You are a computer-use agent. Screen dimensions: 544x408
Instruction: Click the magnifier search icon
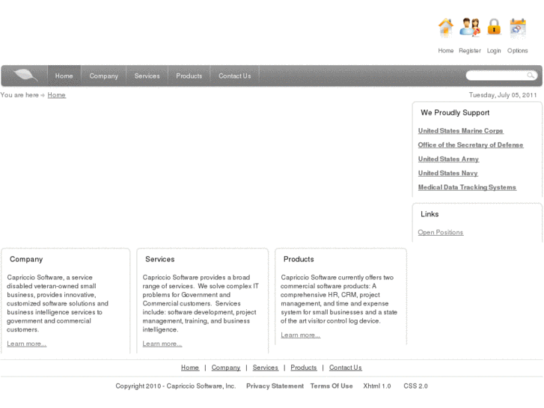pyautogui.click(x=531, y=75)
